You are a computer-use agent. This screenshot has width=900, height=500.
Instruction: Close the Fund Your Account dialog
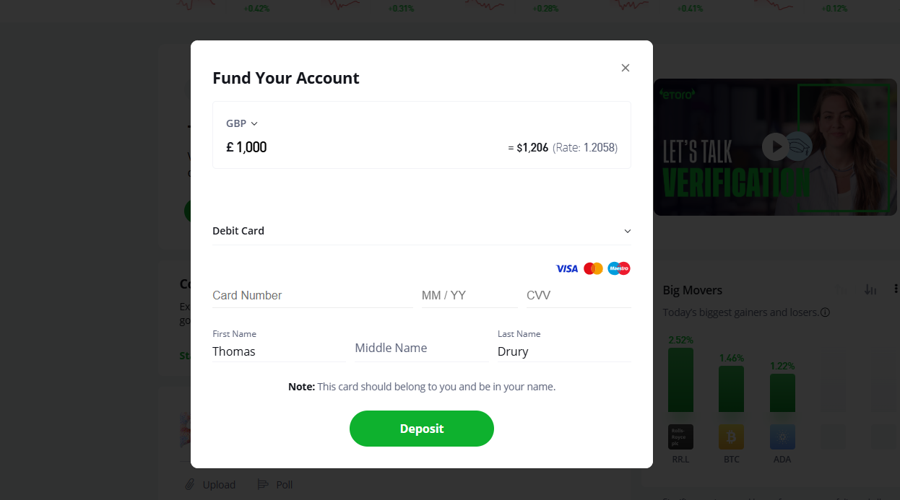(x=626, y=68)
